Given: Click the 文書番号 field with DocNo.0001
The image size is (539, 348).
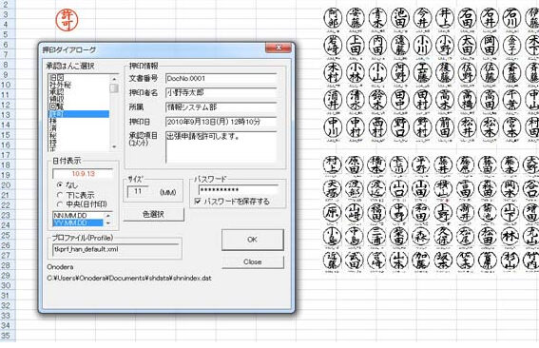Looking at the screenshot, I should coord(221,78).
